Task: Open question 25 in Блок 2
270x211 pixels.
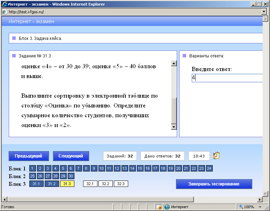Action: (32, 176)
